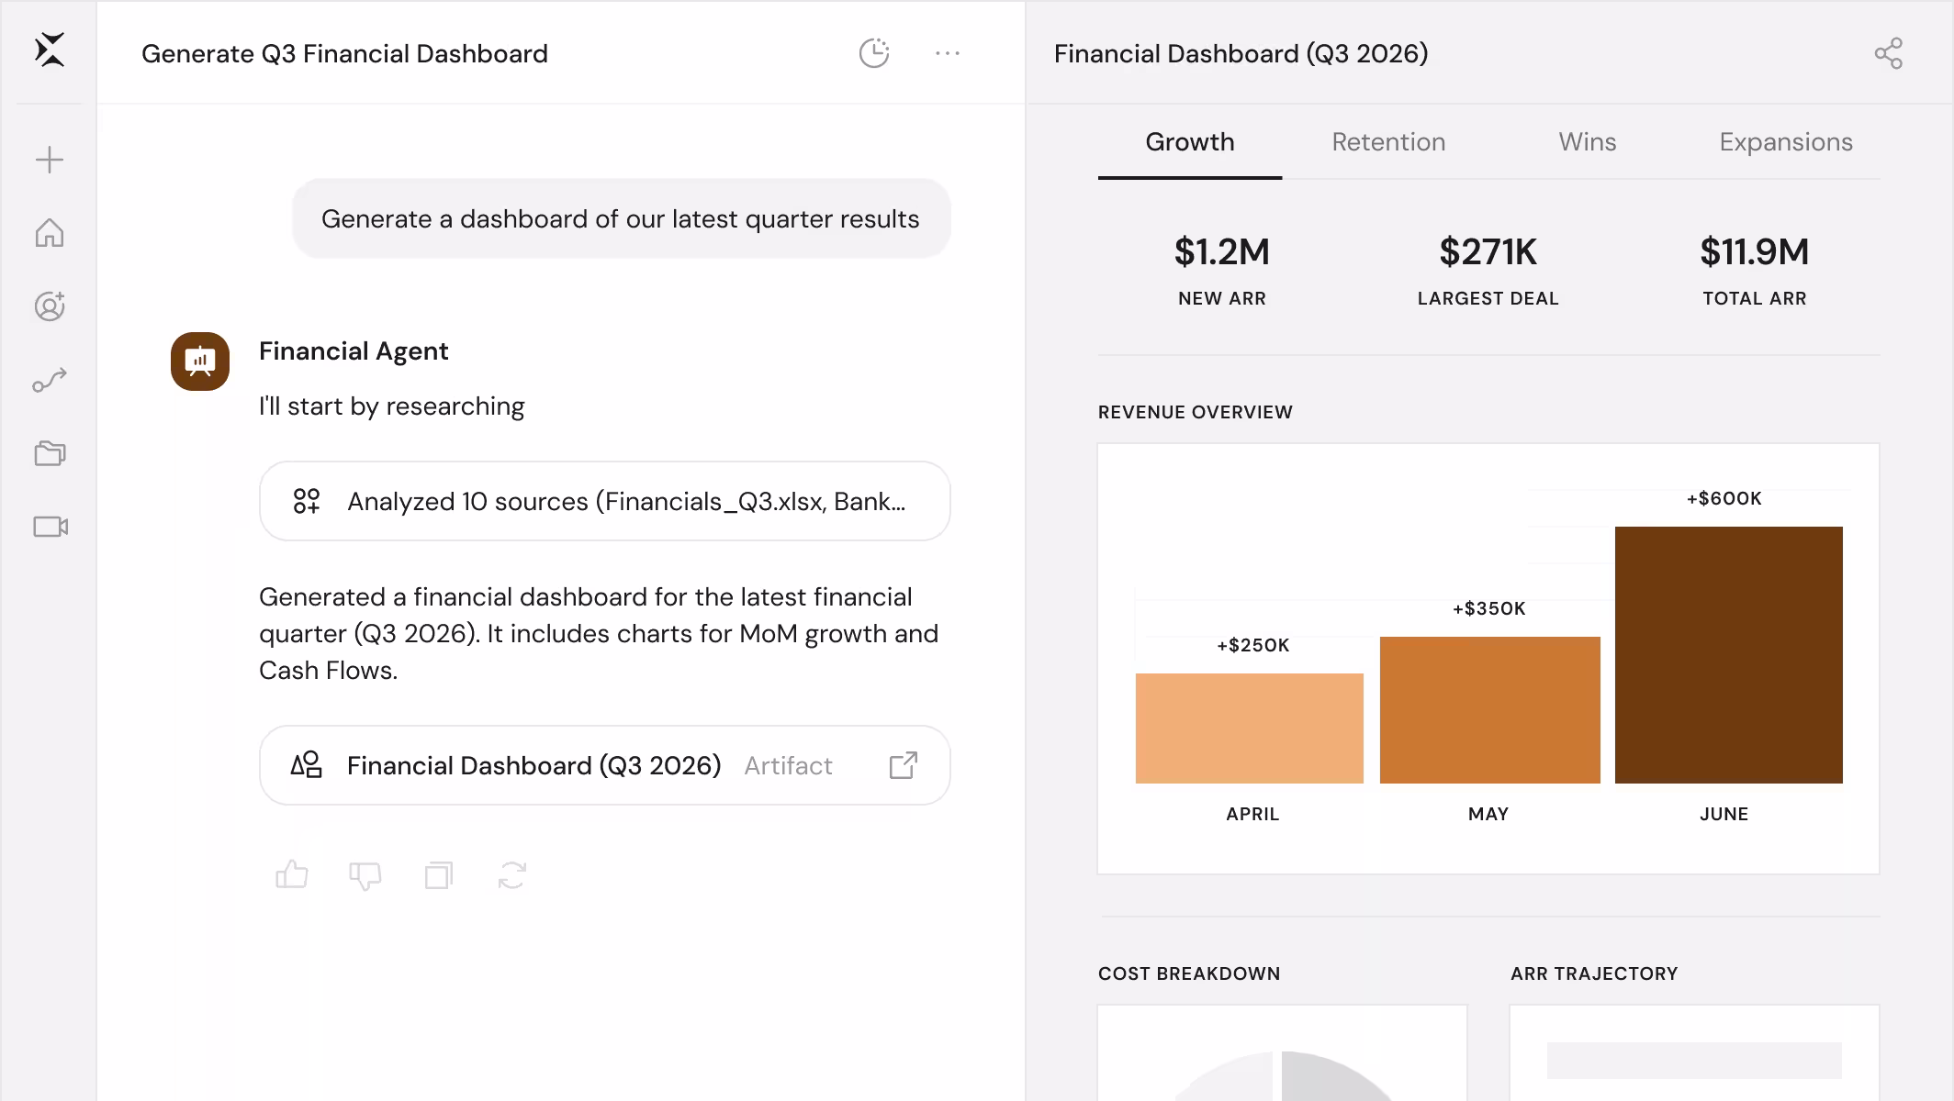Open the three-dot more options menu

pos(948,53)
